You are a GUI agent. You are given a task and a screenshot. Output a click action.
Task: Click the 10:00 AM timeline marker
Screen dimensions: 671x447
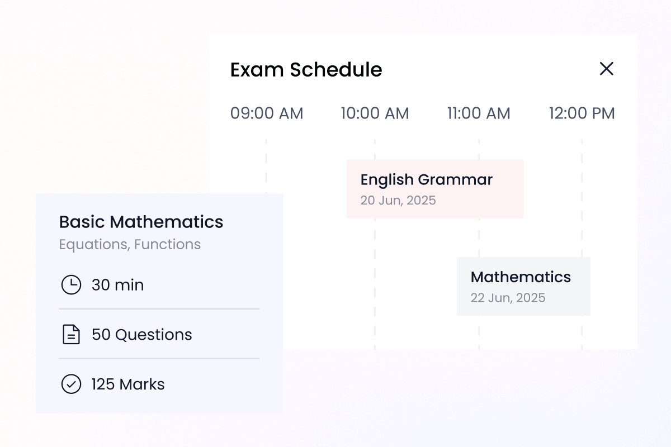(375, 113)
